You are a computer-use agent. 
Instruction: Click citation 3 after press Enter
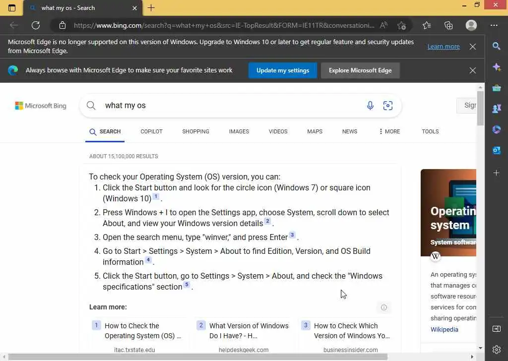point(292,236)
